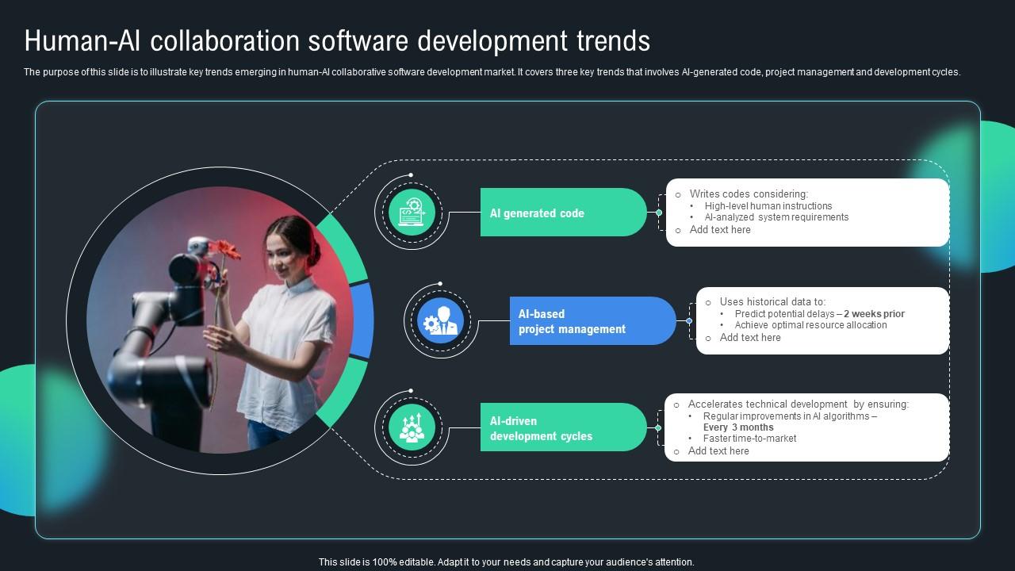This screenshot has height=571, width=1015.
Task: Click the bold "2 weeks prior" text
Action: point(874,314)
